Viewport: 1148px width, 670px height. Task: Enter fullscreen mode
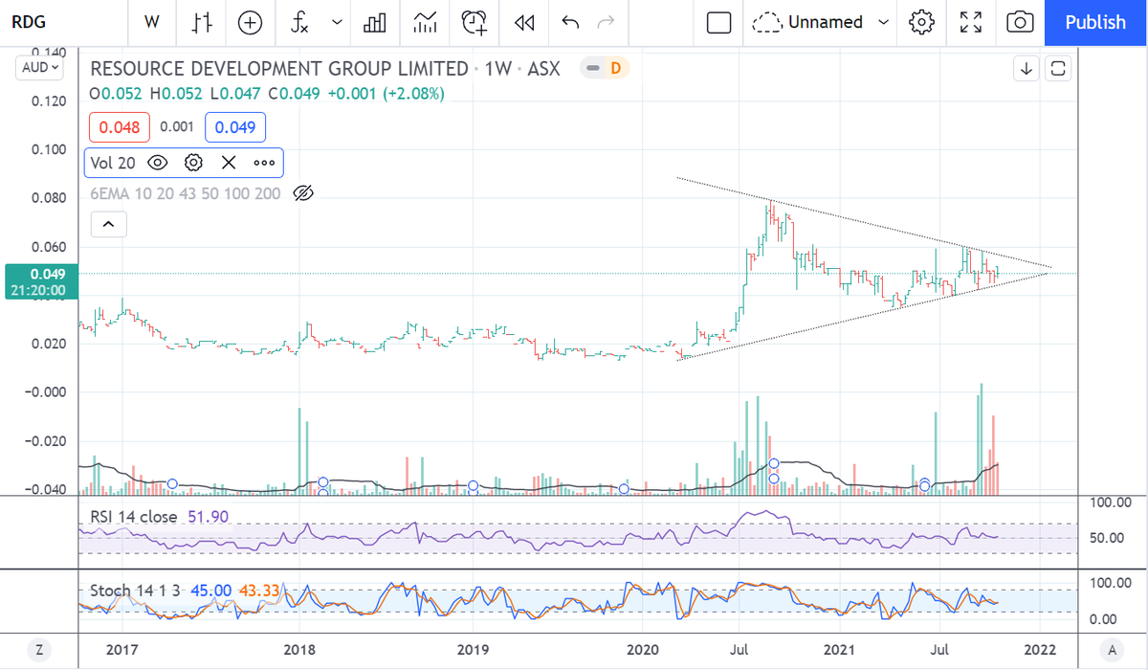971,22
